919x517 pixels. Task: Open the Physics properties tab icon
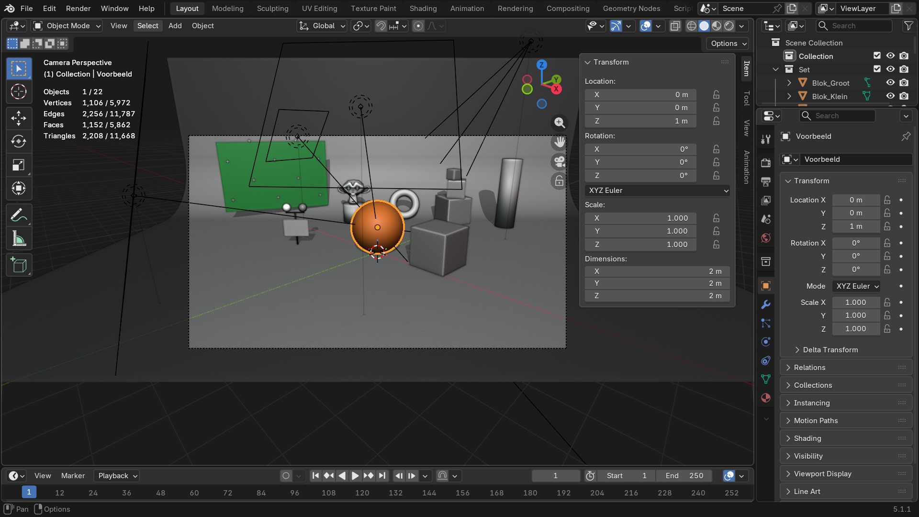[x=766, y=342]
